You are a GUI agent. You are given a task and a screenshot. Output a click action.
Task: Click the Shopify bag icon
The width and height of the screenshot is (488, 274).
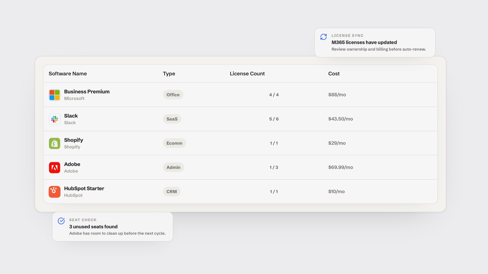coord(54,143)
